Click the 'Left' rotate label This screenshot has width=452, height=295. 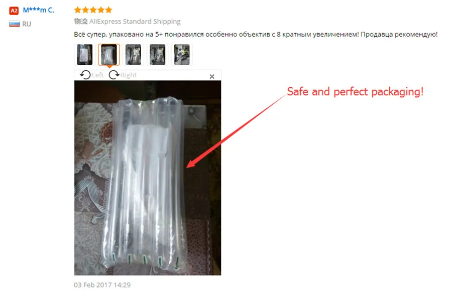click(98, 75)
